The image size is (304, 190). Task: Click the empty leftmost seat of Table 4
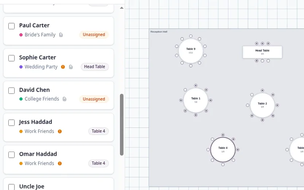pos(208,150)
